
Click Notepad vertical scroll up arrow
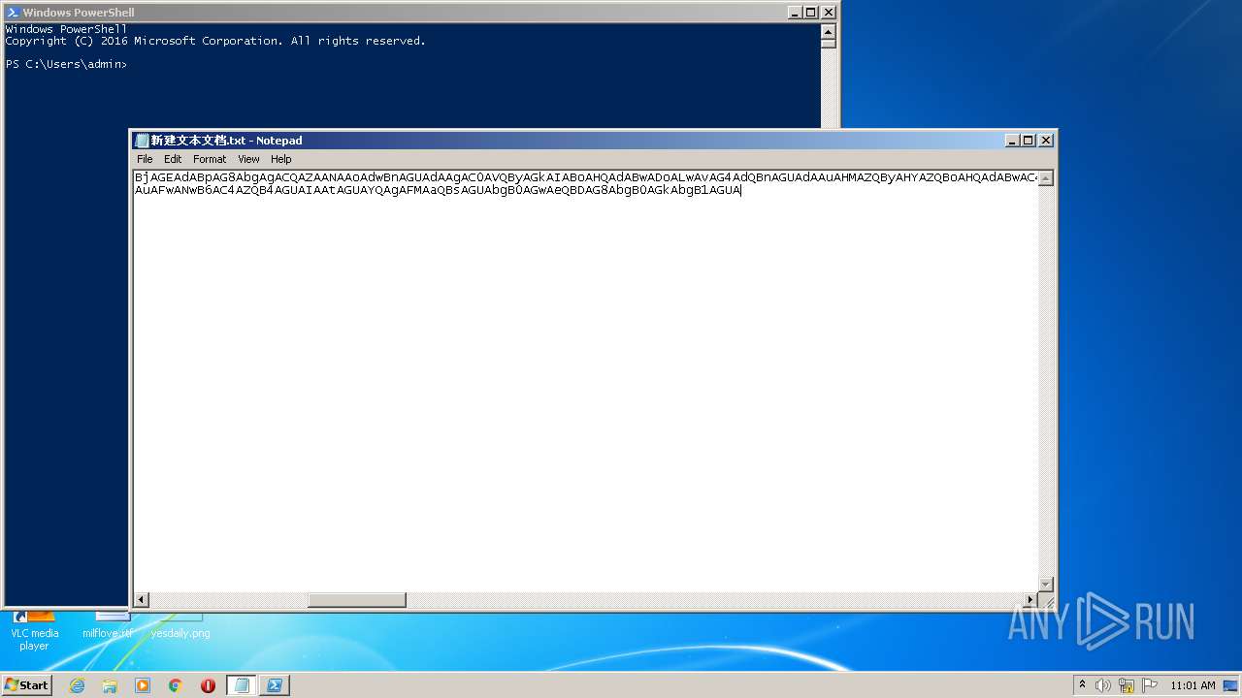pyautogui.click(x=1046, y=178)
